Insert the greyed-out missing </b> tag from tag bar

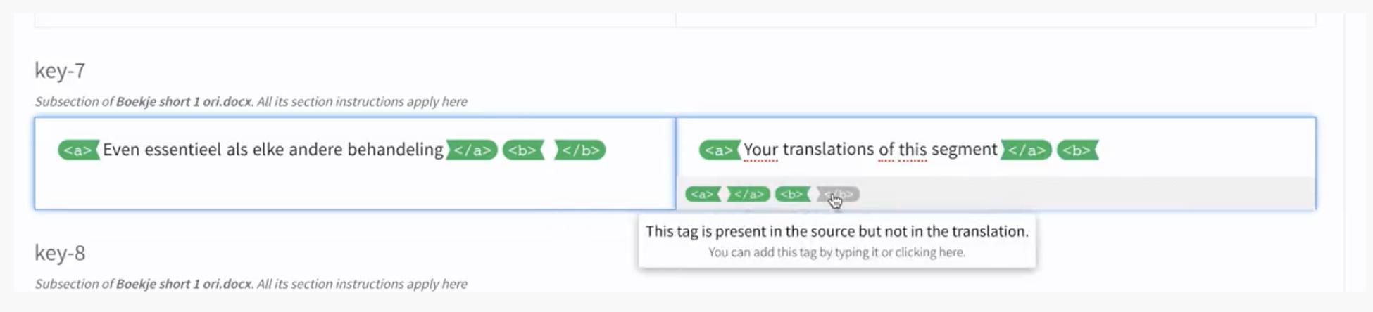(x=839, y=194)
